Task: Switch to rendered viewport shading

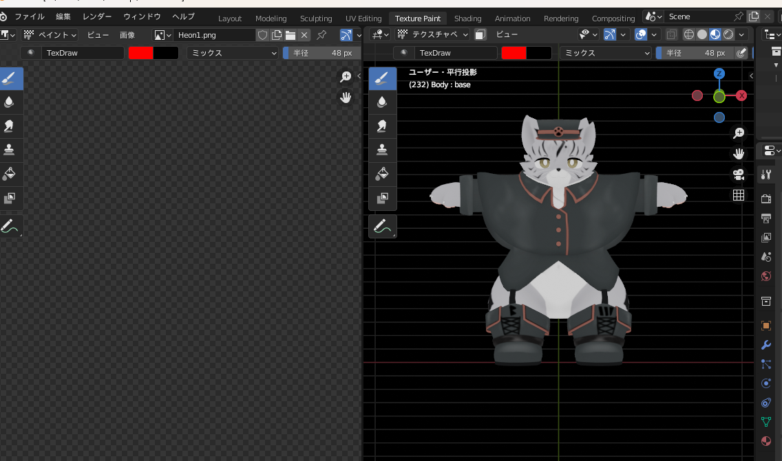Action: coord(728,34)
